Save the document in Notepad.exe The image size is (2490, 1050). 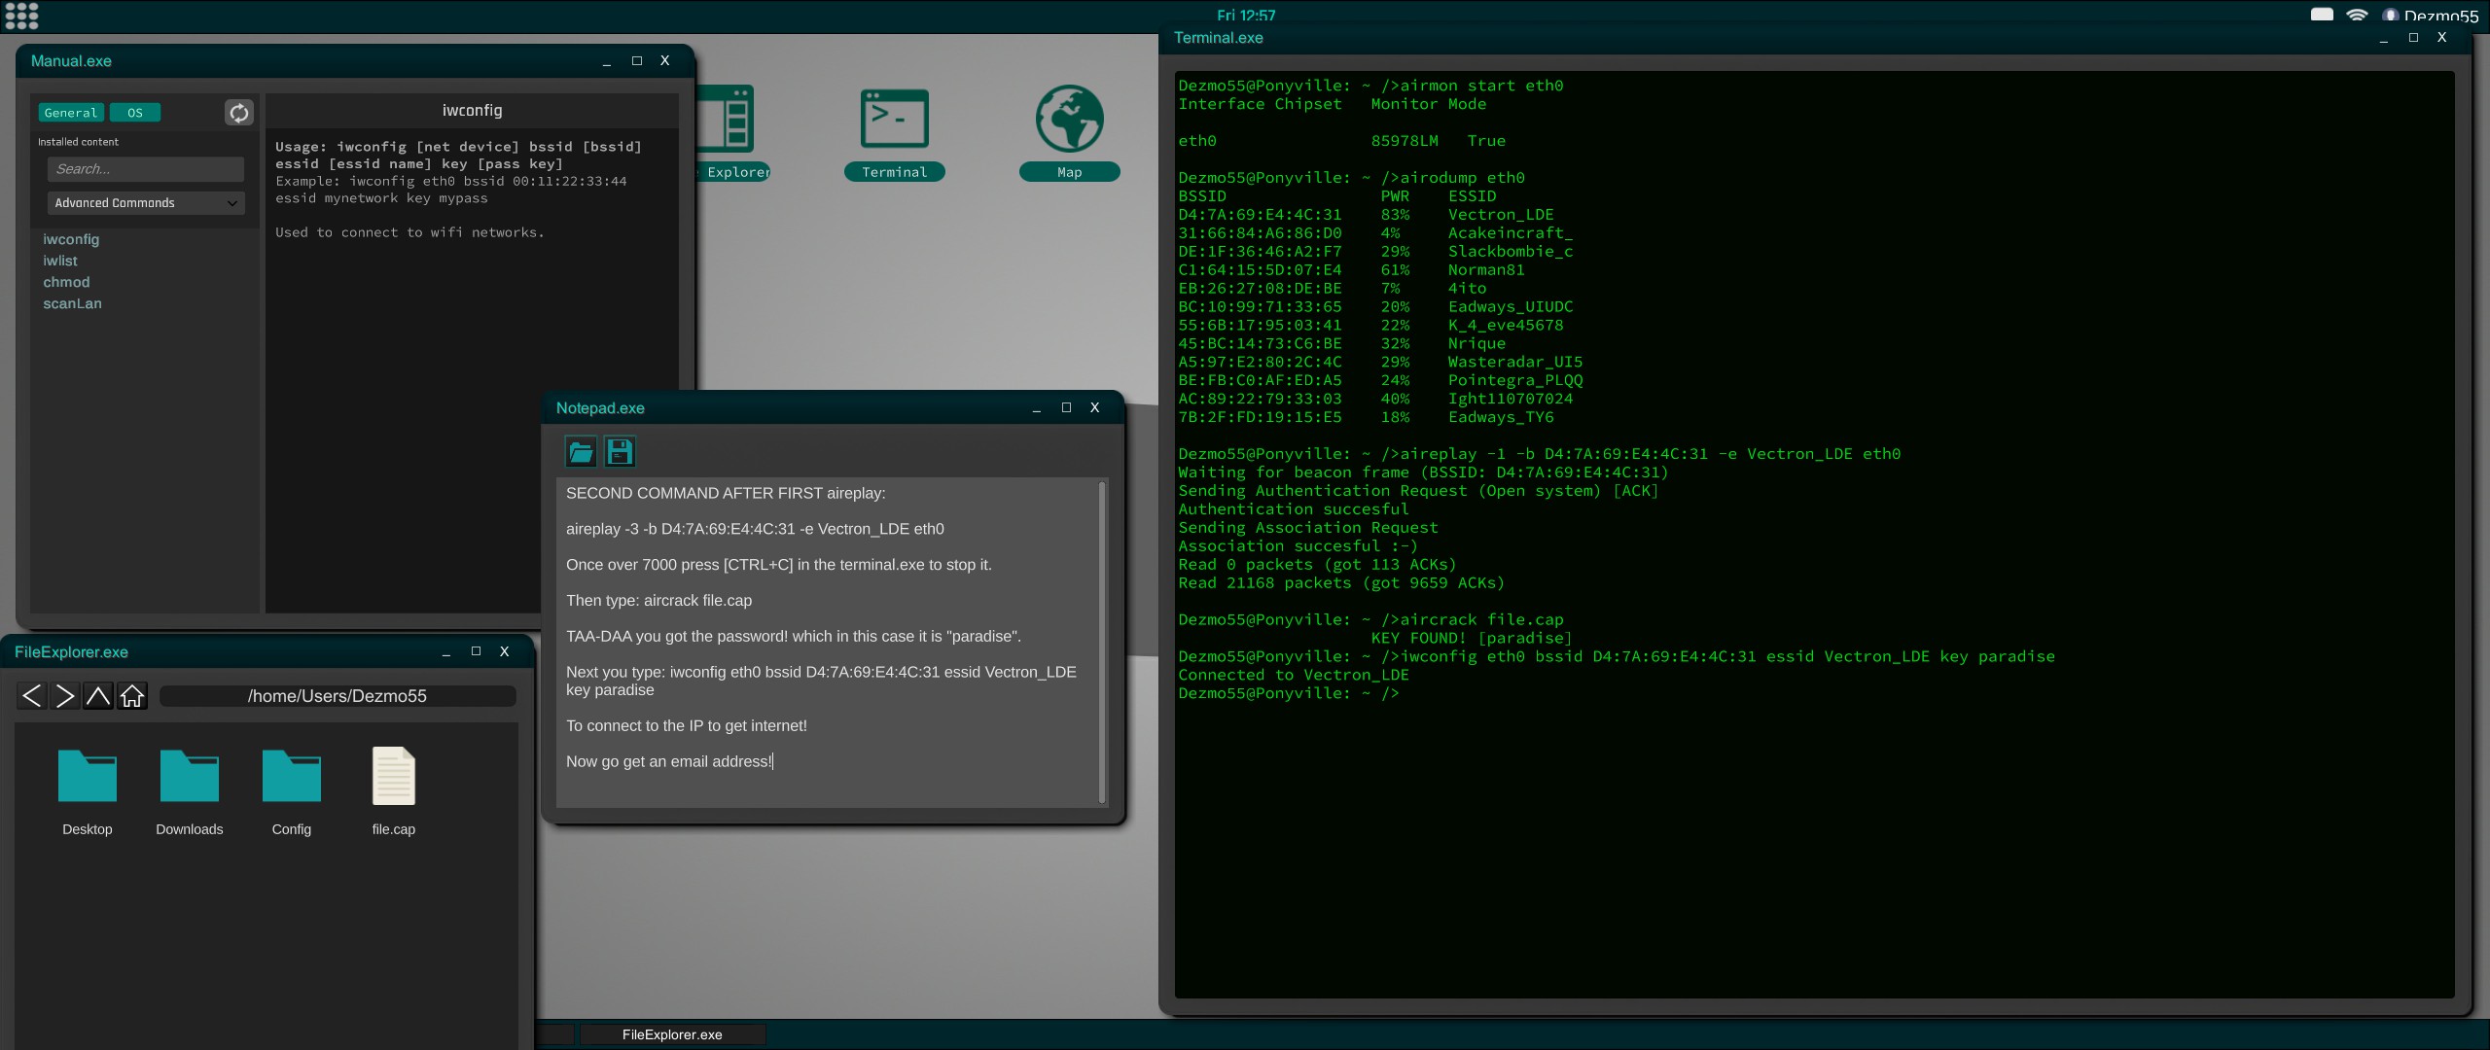coord(620,451)
